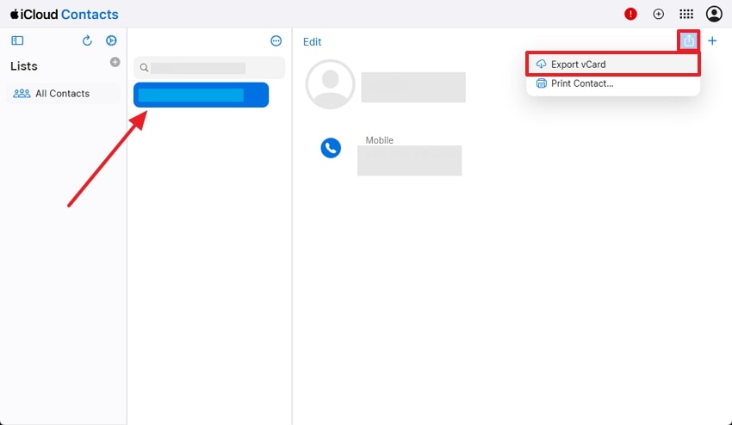Click the blue phone call icon
This screenshot has width=732, height=425.
point(331,148)
